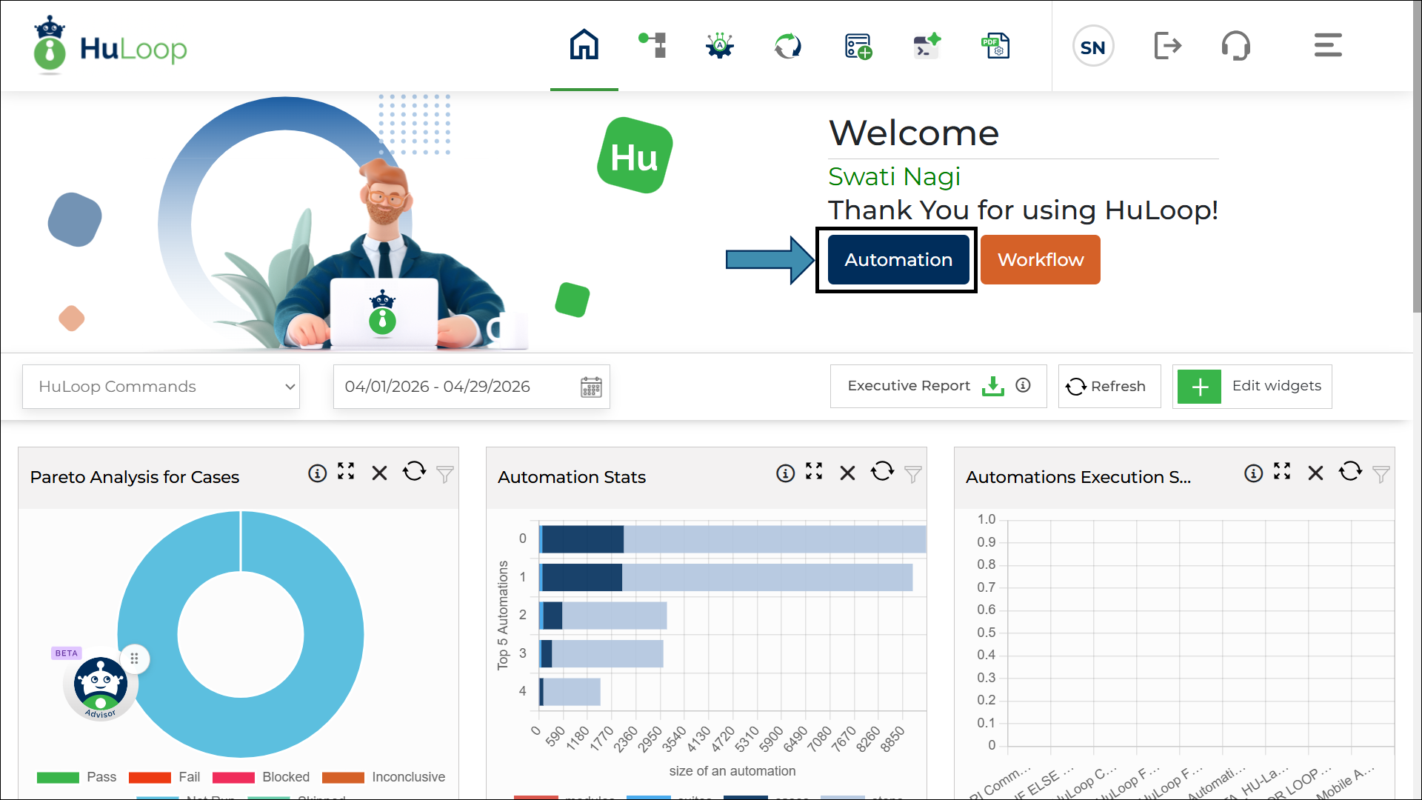
Task: Click the Refresh button
Action: point(1109,386)
